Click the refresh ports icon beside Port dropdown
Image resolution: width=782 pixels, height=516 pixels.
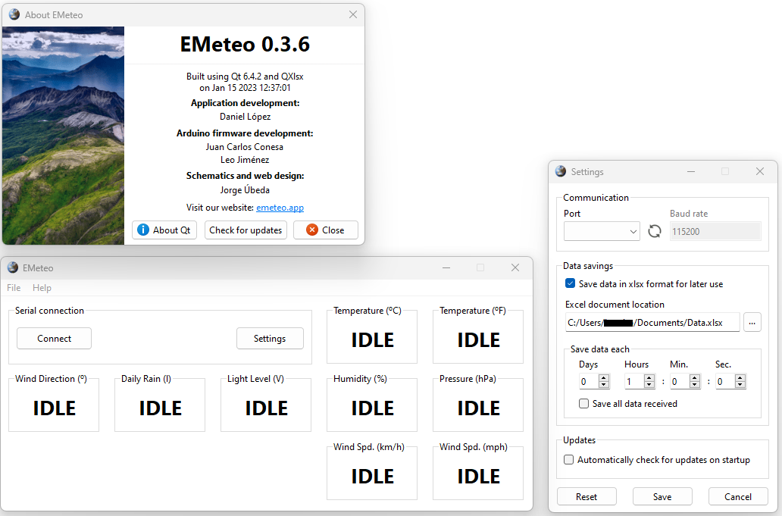(654, 231)
